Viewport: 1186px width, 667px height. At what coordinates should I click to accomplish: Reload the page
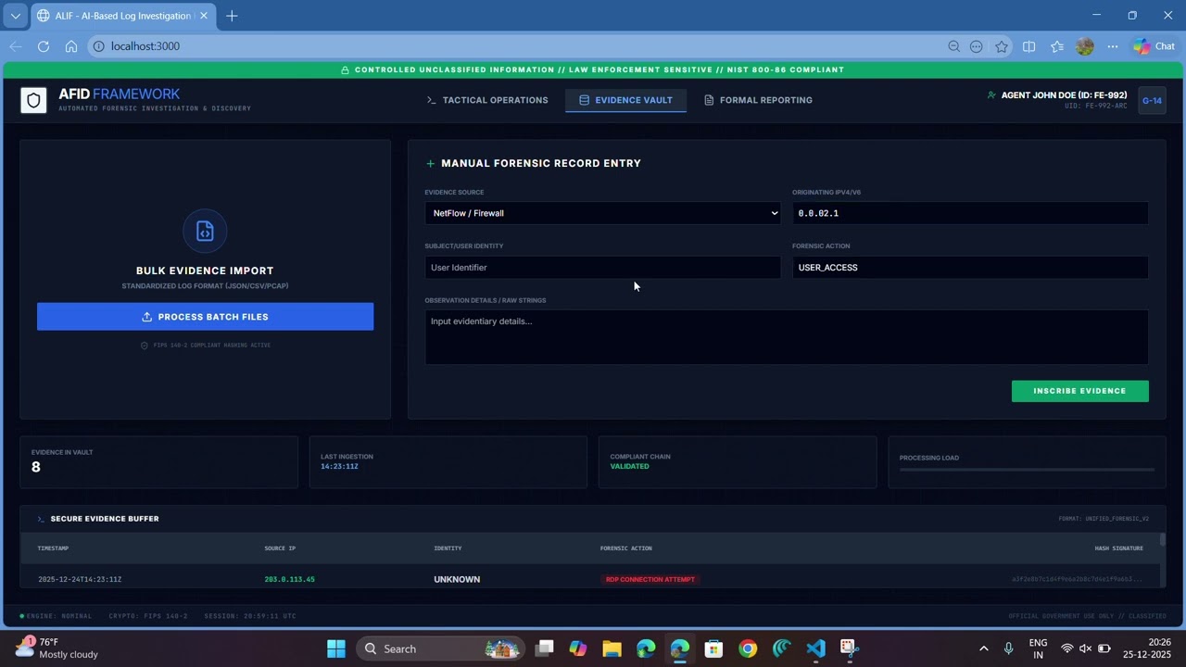pyautogui.click(x=44, y=46)
